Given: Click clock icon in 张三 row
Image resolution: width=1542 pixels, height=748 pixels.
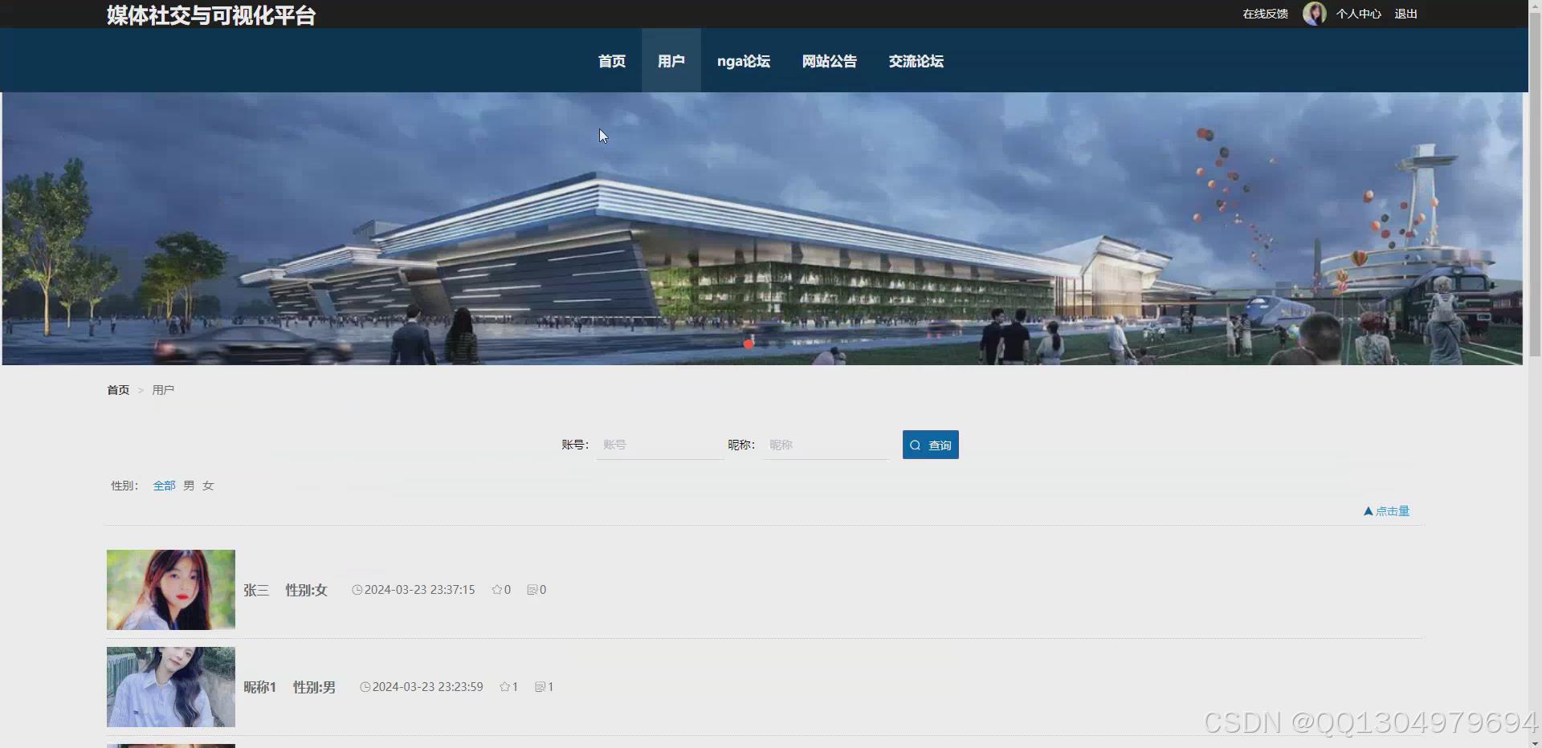Looking at the screenshot, I should 357,590.
